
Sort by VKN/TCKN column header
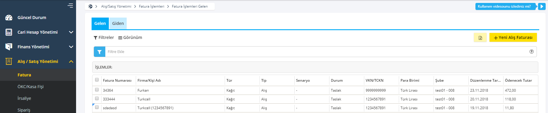coord(375,81)
